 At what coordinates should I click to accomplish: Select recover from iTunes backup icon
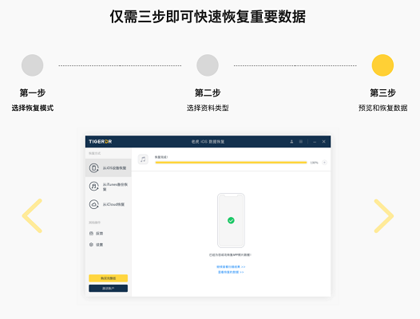coord(93,186)
